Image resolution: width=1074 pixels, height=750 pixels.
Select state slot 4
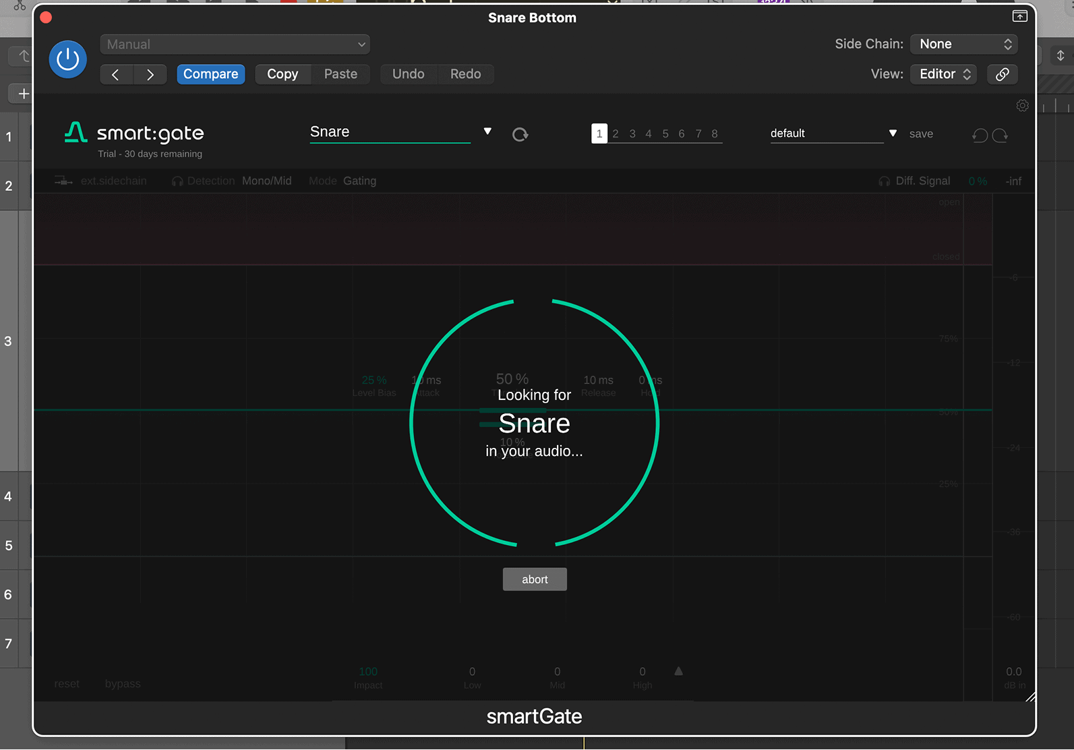649,134
